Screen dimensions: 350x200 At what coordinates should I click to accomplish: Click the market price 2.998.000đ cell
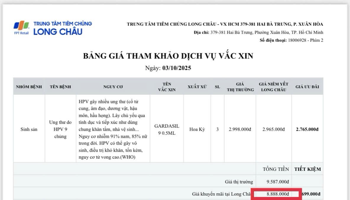point(240,129)
